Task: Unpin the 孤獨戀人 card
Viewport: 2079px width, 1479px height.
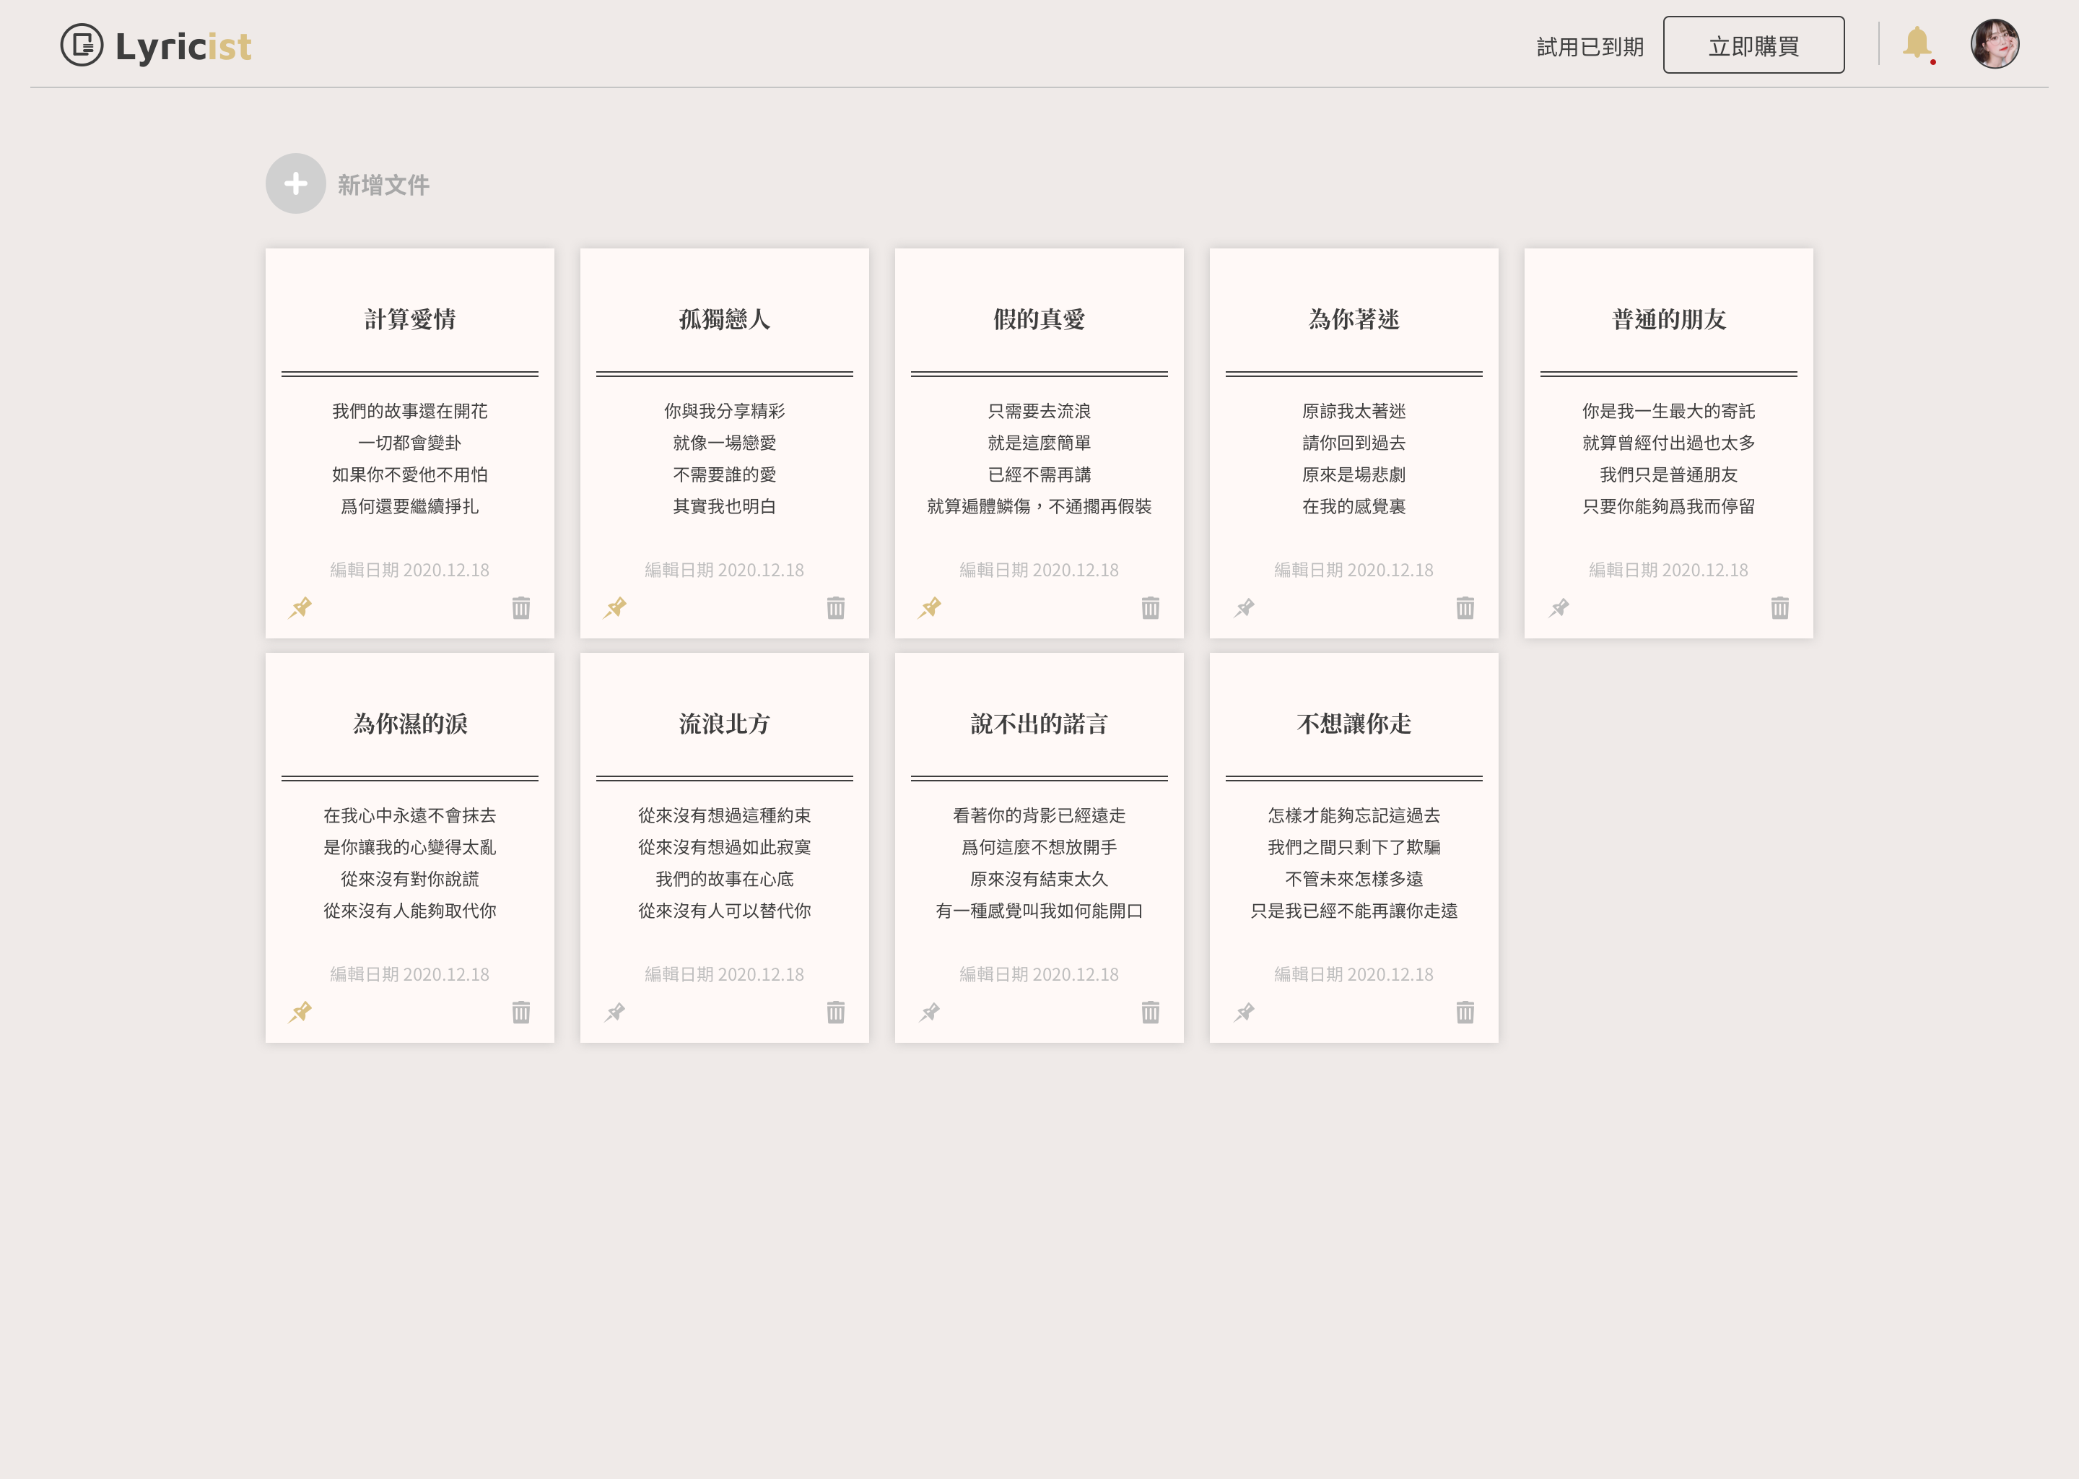Action: pos(615,607)
